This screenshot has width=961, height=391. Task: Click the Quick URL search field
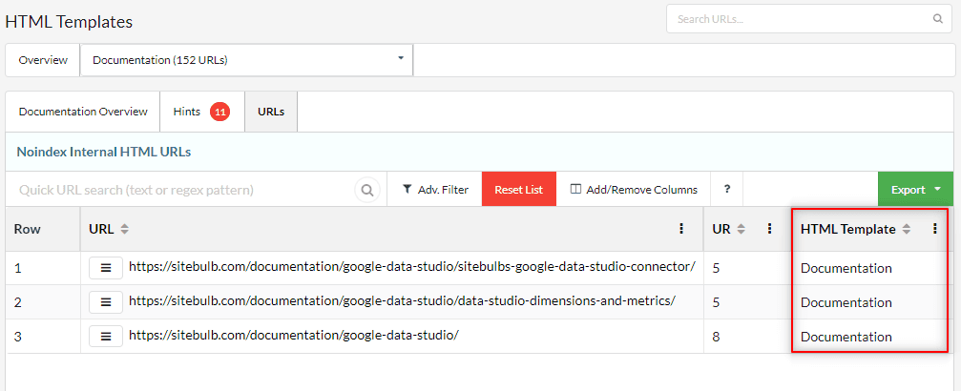pos(184,190)
